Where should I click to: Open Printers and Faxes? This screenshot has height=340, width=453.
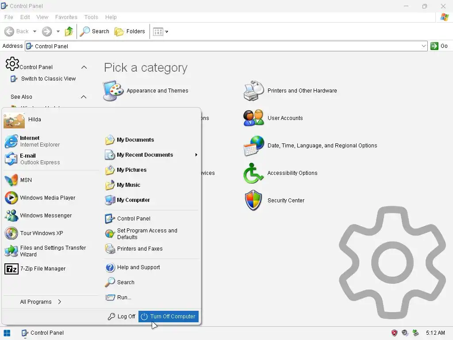pyautogui.click(x=134, y=249)
